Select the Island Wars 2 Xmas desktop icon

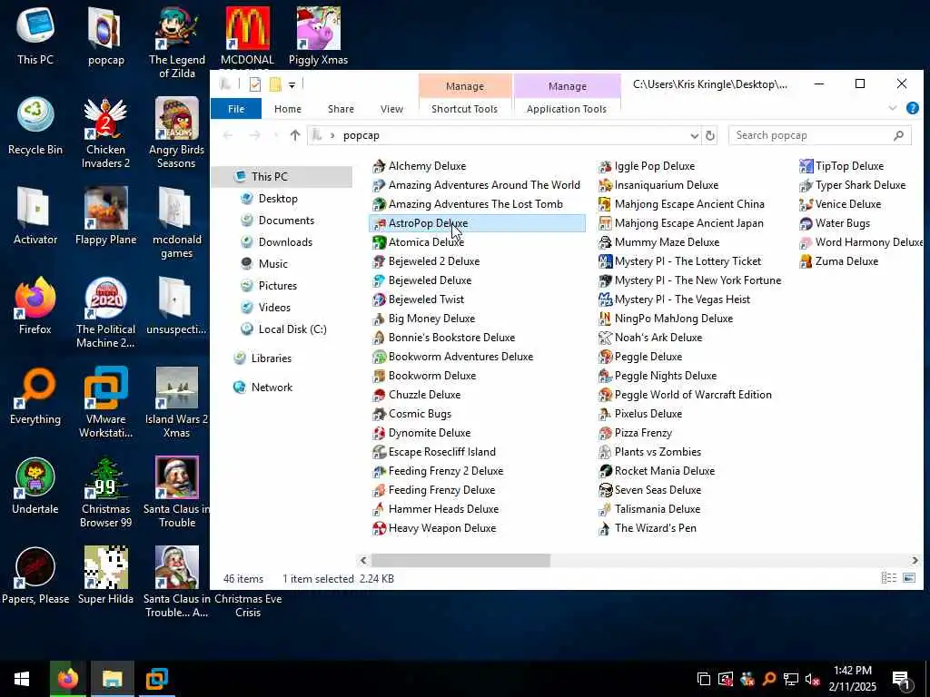click(x=176, y=402)
